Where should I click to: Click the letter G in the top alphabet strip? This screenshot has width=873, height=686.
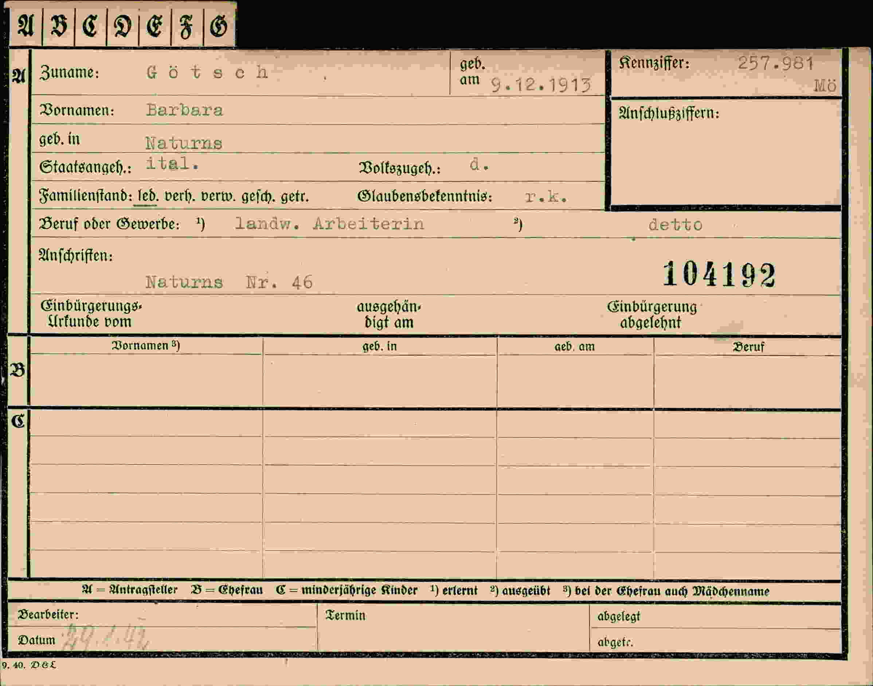pyautogui.click(x=219, y=27)
